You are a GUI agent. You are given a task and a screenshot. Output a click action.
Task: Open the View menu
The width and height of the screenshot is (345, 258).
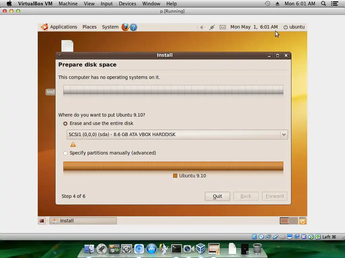pos(89,3)
